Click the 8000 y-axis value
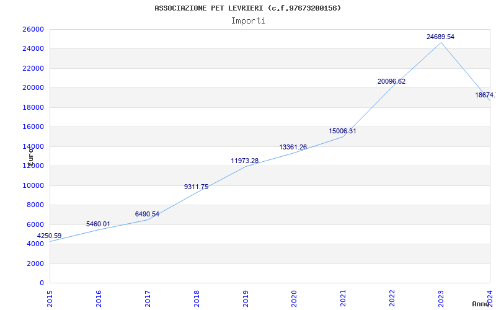The image size is (496, 310). [x=35, y=205]
